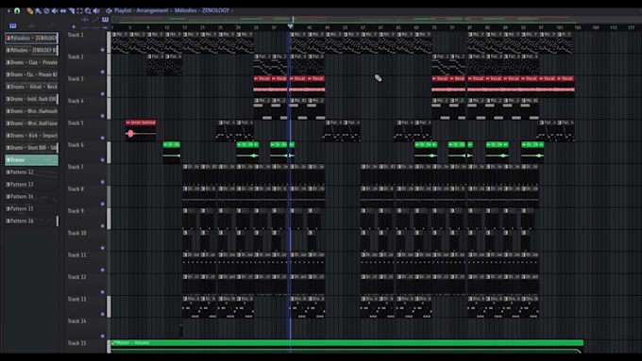The height and width of the screenshot is (361, 642).
Task: Mute Track 6 with its blue dot
Action: click(102, 160)
